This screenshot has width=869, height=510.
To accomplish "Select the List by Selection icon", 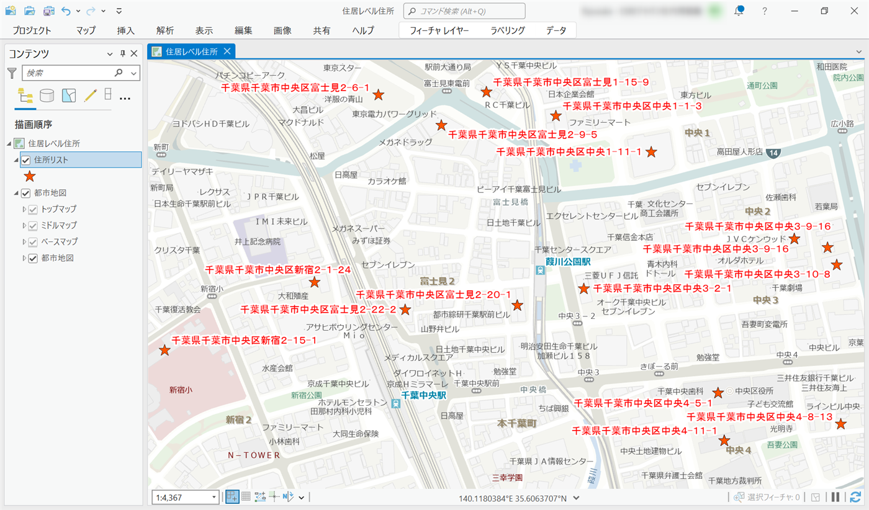I will [69, 96].
